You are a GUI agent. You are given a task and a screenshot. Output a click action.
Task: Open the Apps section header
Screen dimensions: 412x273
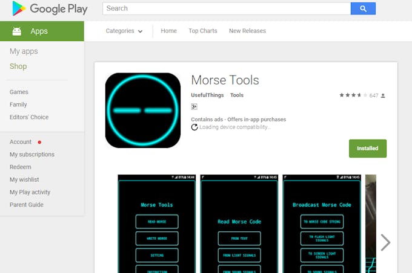click(42, 31)
